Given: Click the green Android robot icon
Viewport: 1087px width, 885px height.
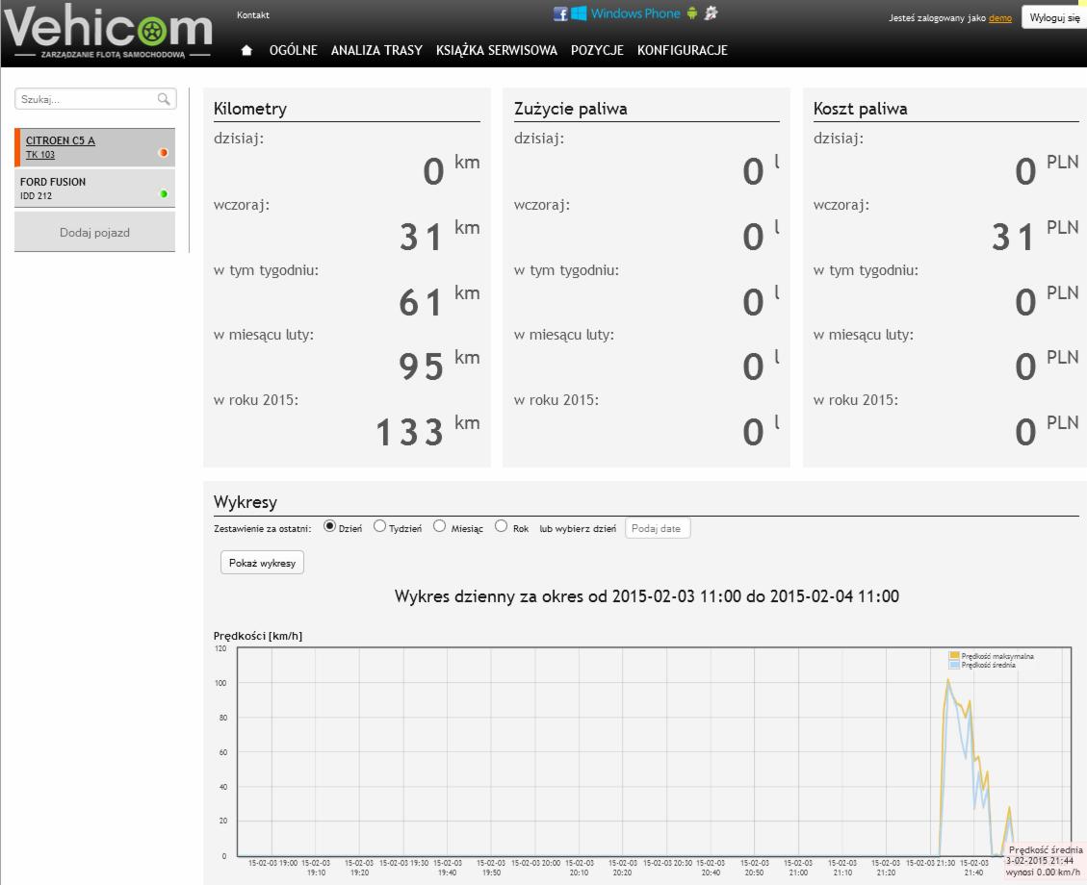Looking at the screenshot, I should [x=691, y=13].
